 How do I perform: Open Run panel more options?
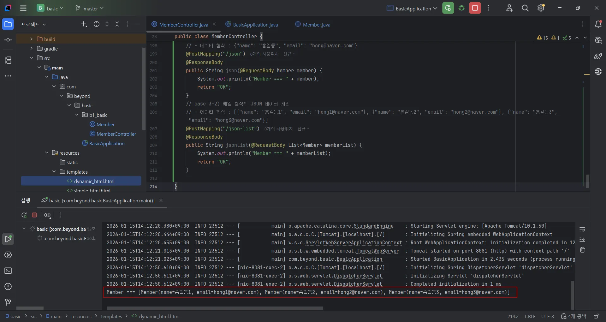[x=60, y=215]
